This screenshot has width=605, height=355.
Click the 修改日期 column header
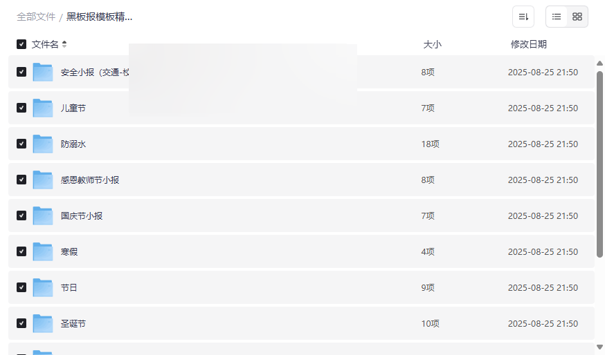click(x=528, y=44)
